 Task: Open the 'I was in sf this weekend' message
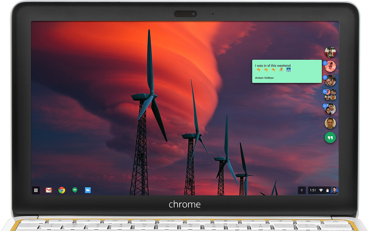pyautogui.click(x=273, y=65)
